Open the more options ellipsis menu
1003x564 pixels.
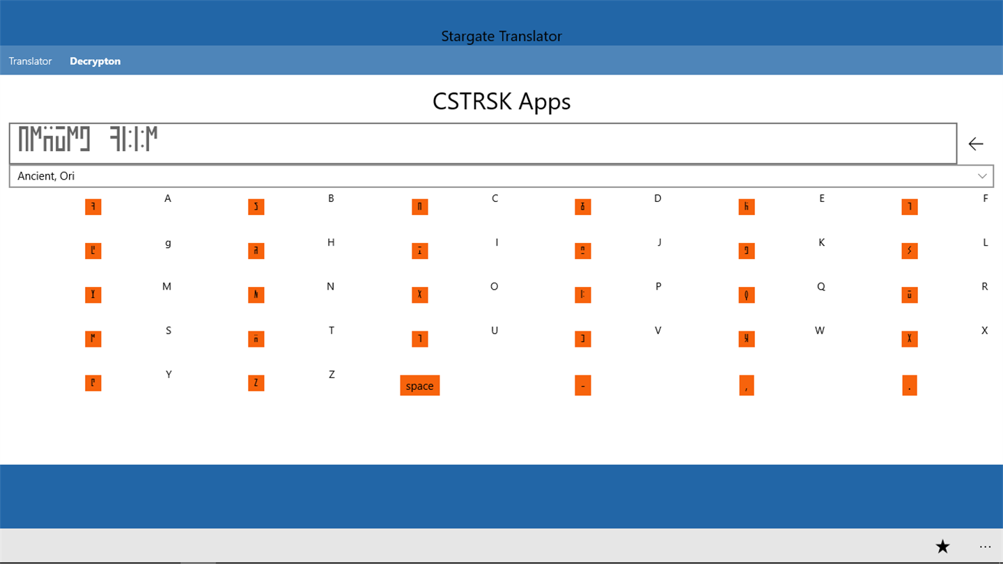tap(985, 547)
